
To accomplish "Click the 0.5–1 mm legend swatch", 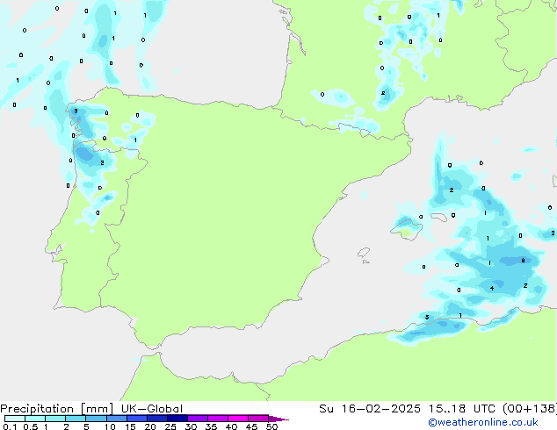I will point(35,419).
